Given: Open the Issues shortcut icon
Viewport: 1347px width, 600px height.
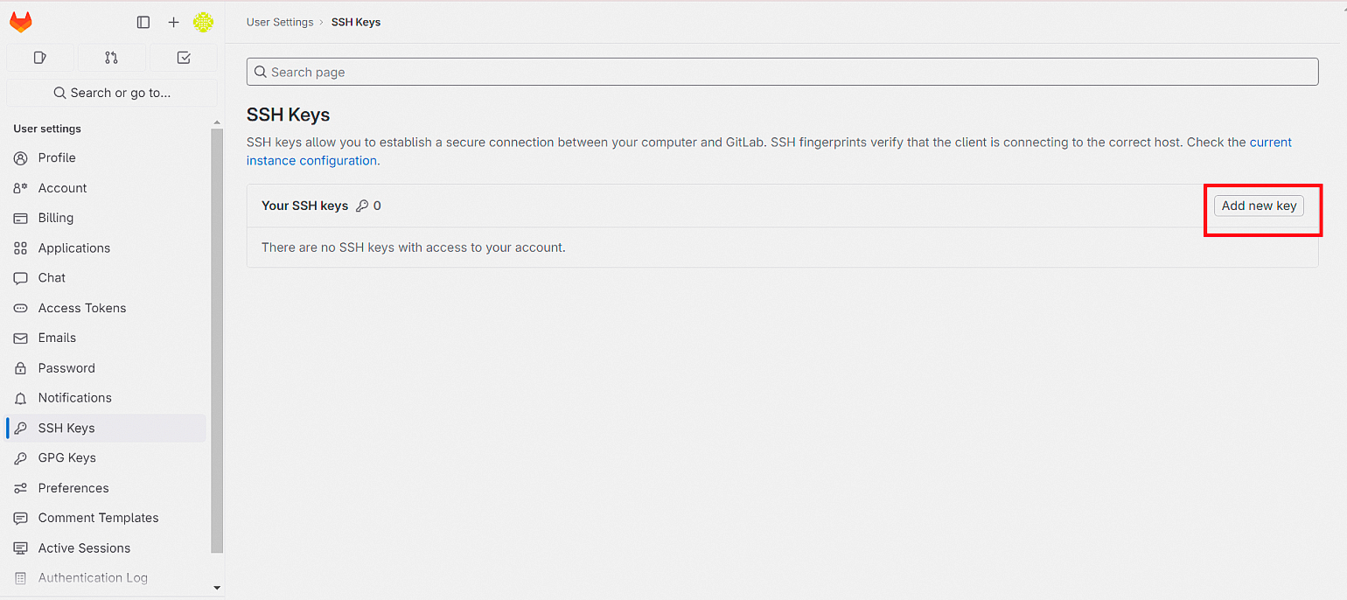Looking at the screenshot, I should pyautogui.click(x=39, y=58).
